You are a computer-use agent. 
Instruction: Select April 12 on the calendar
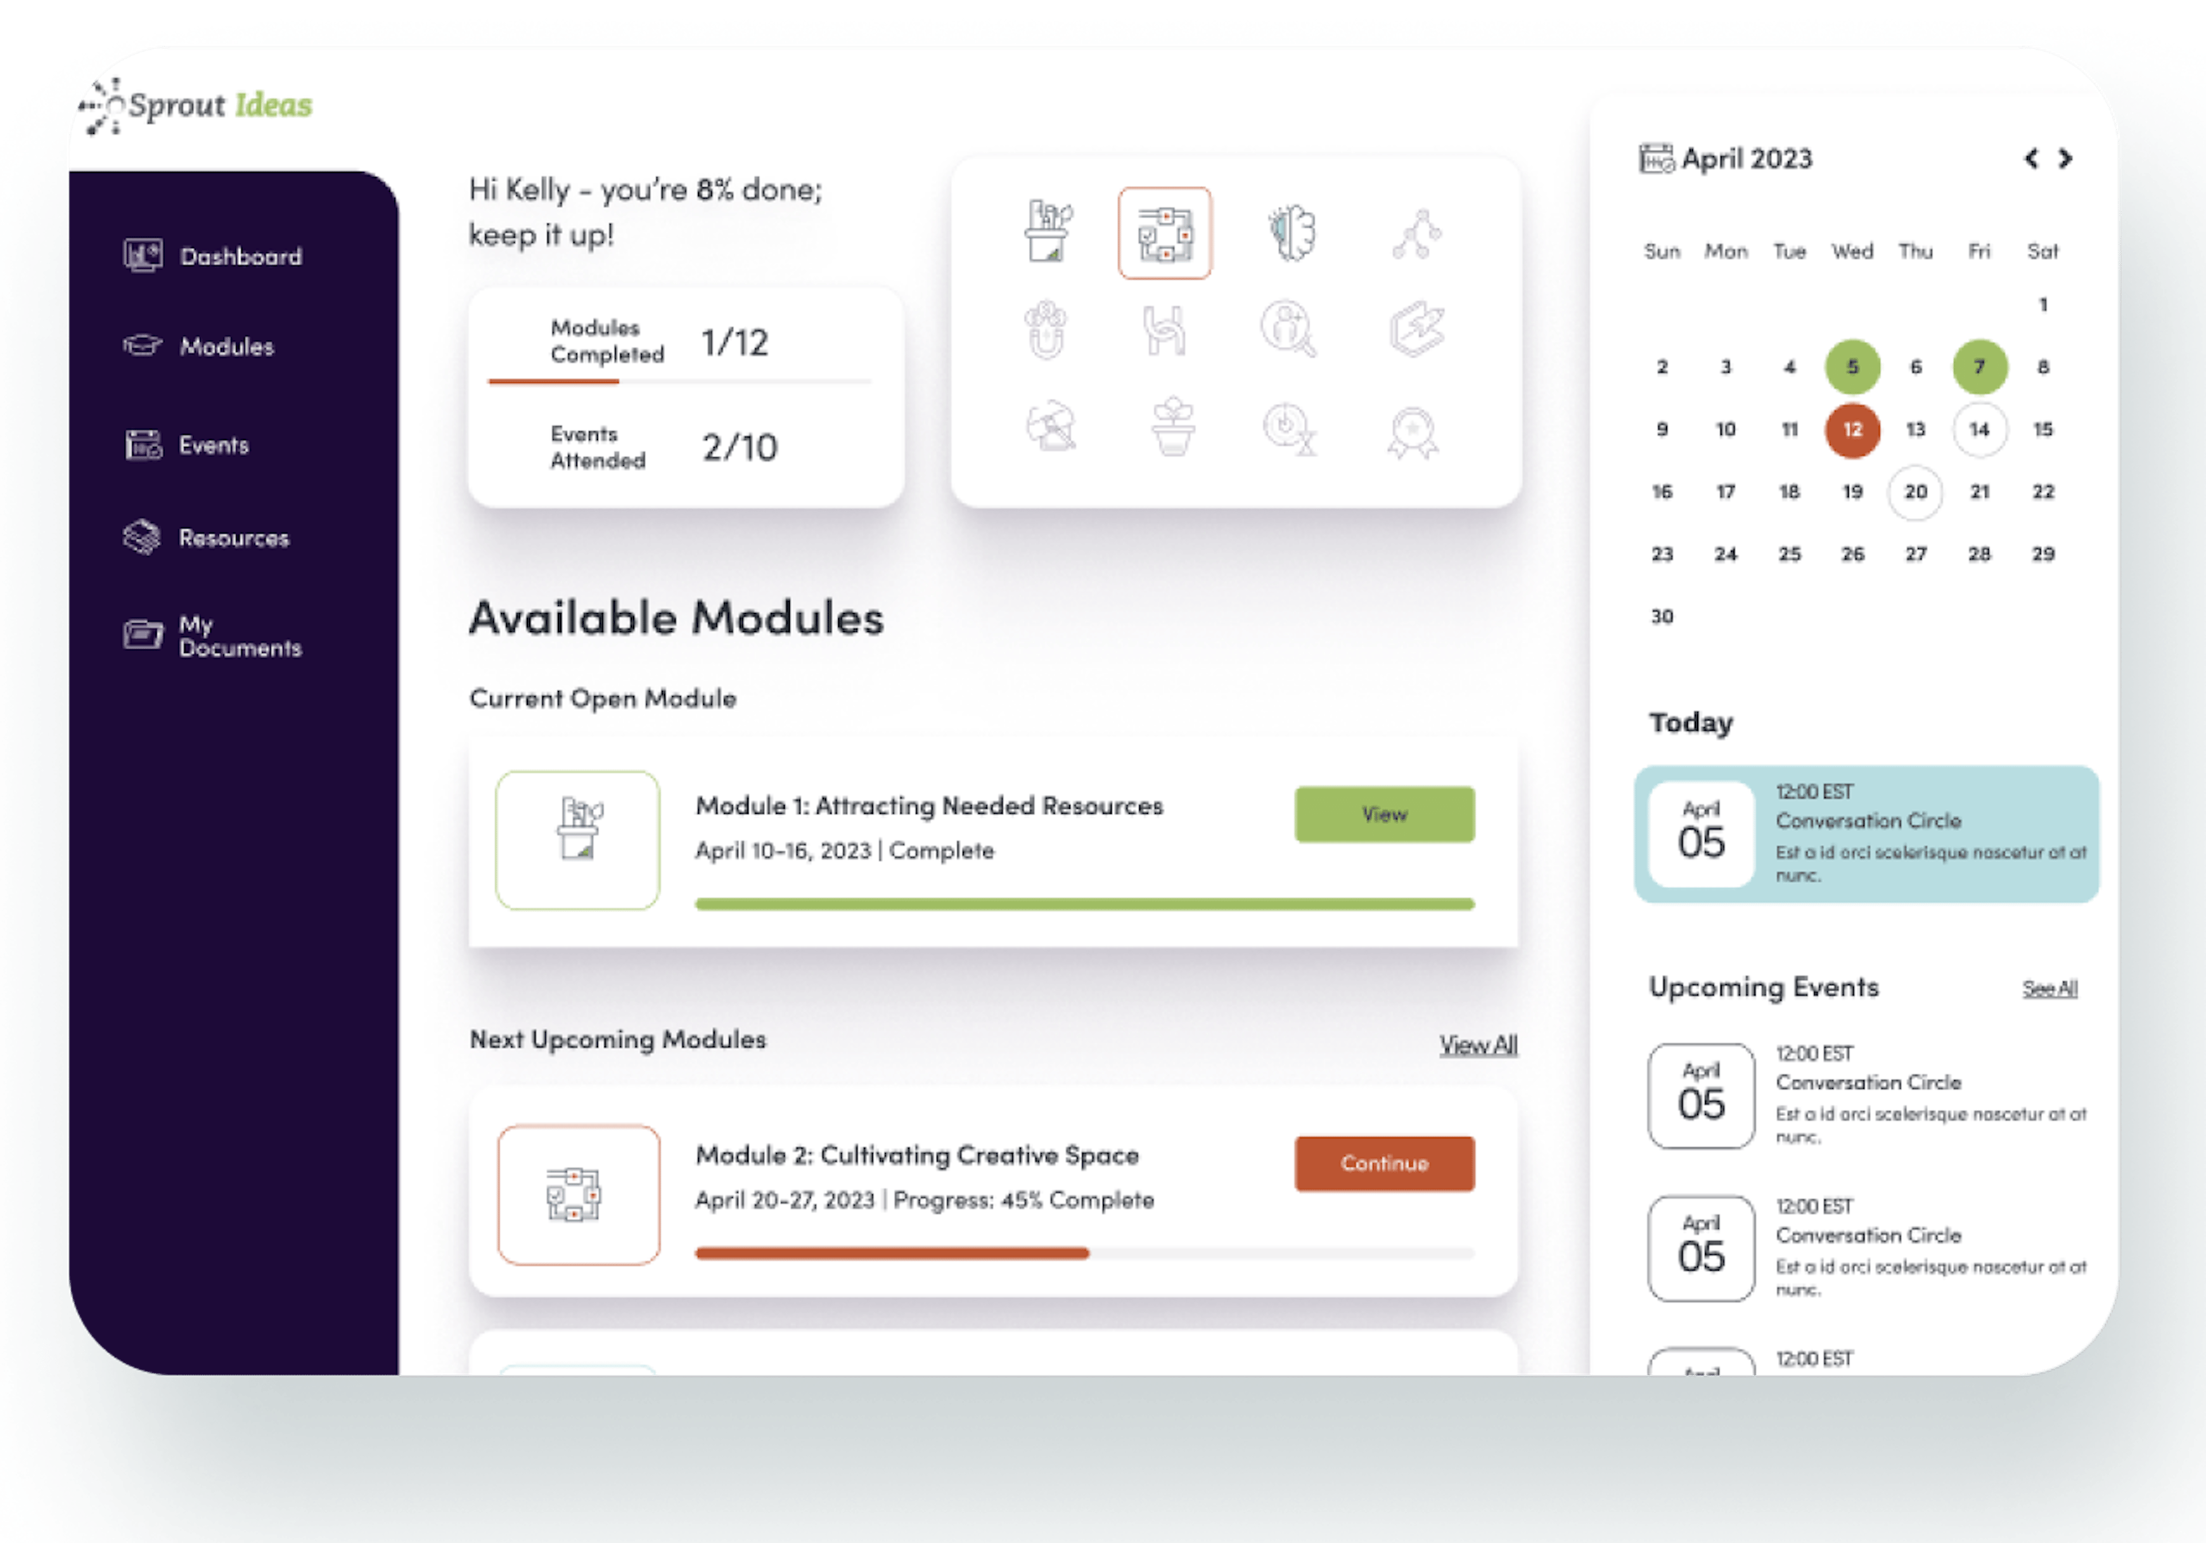click(1852, 430)
